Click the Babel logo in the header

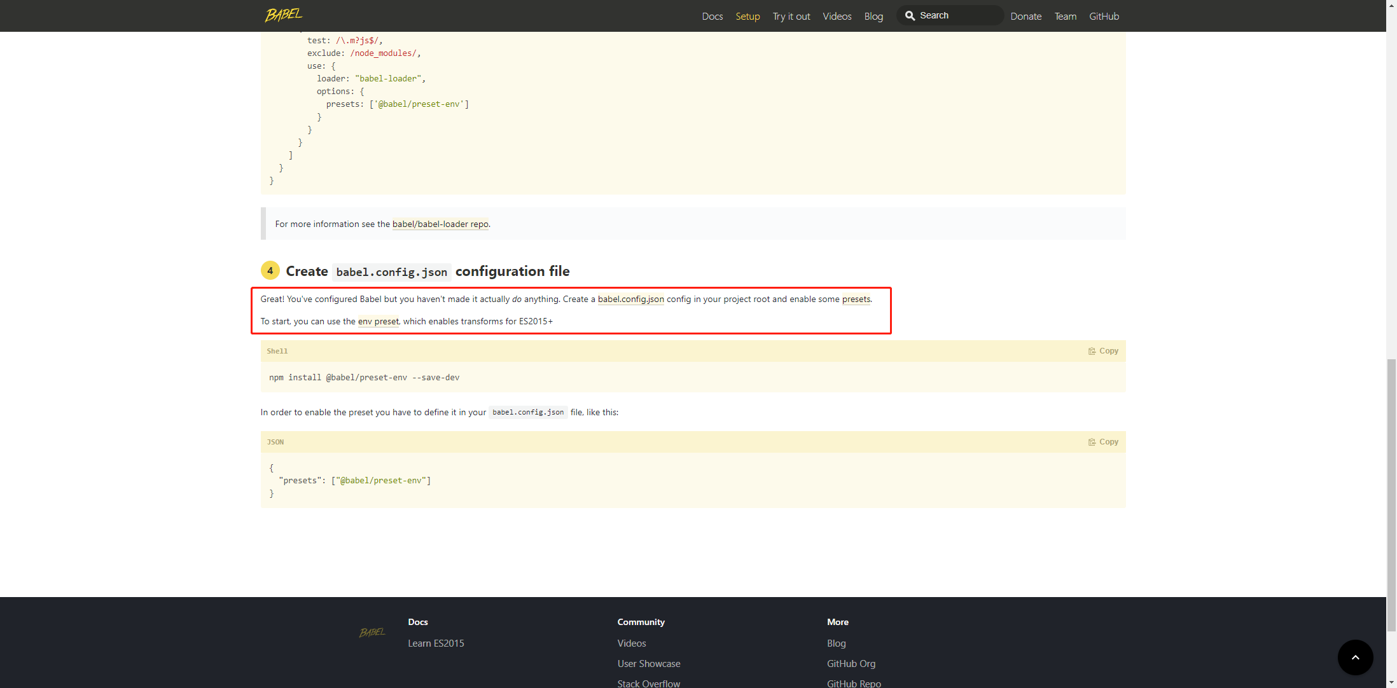click(x=284, y=15)
